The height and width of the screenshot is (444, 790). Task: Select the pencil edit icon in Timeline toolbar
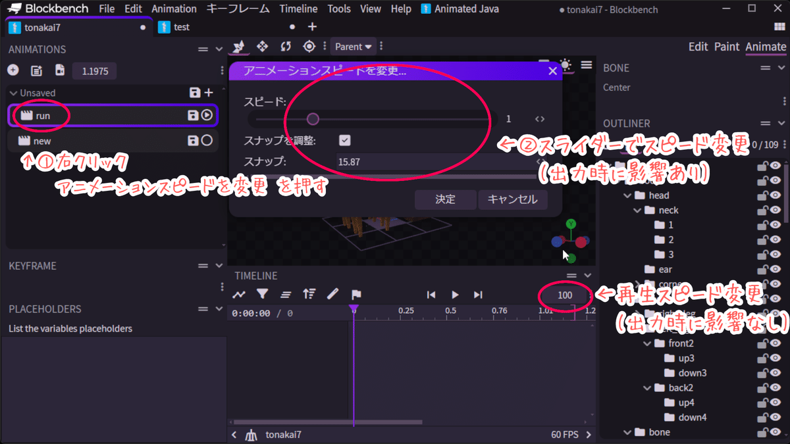coord(332,294)
